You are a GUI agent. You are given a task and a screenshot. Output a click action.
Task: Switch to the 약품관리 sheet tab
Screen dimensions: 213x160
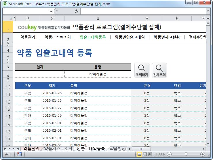tap(31, 148)
